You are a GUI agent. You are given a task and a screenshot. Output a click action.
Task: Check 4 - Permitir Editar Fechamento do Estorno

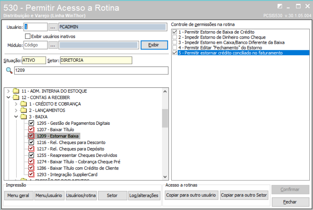click(x=175, y=48)
